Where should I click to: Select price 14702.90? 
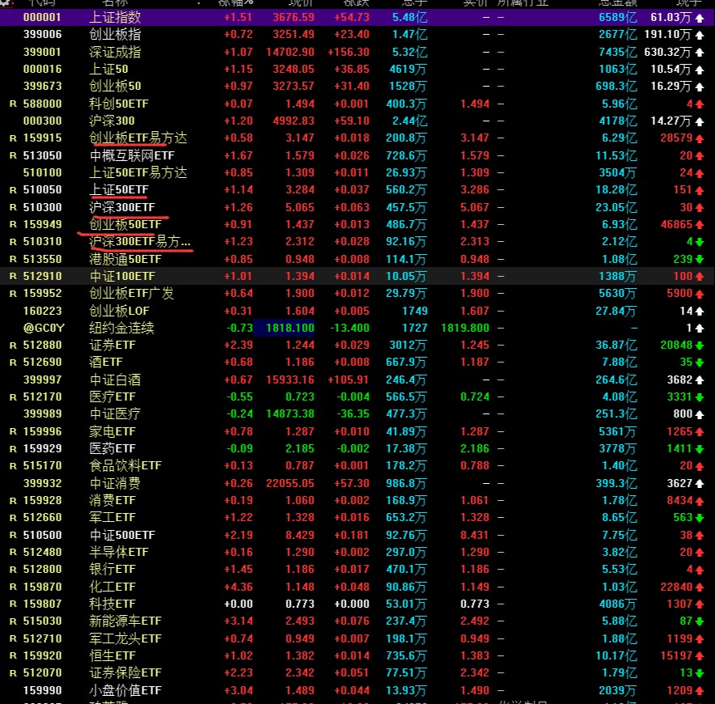[x=290, y=52]
